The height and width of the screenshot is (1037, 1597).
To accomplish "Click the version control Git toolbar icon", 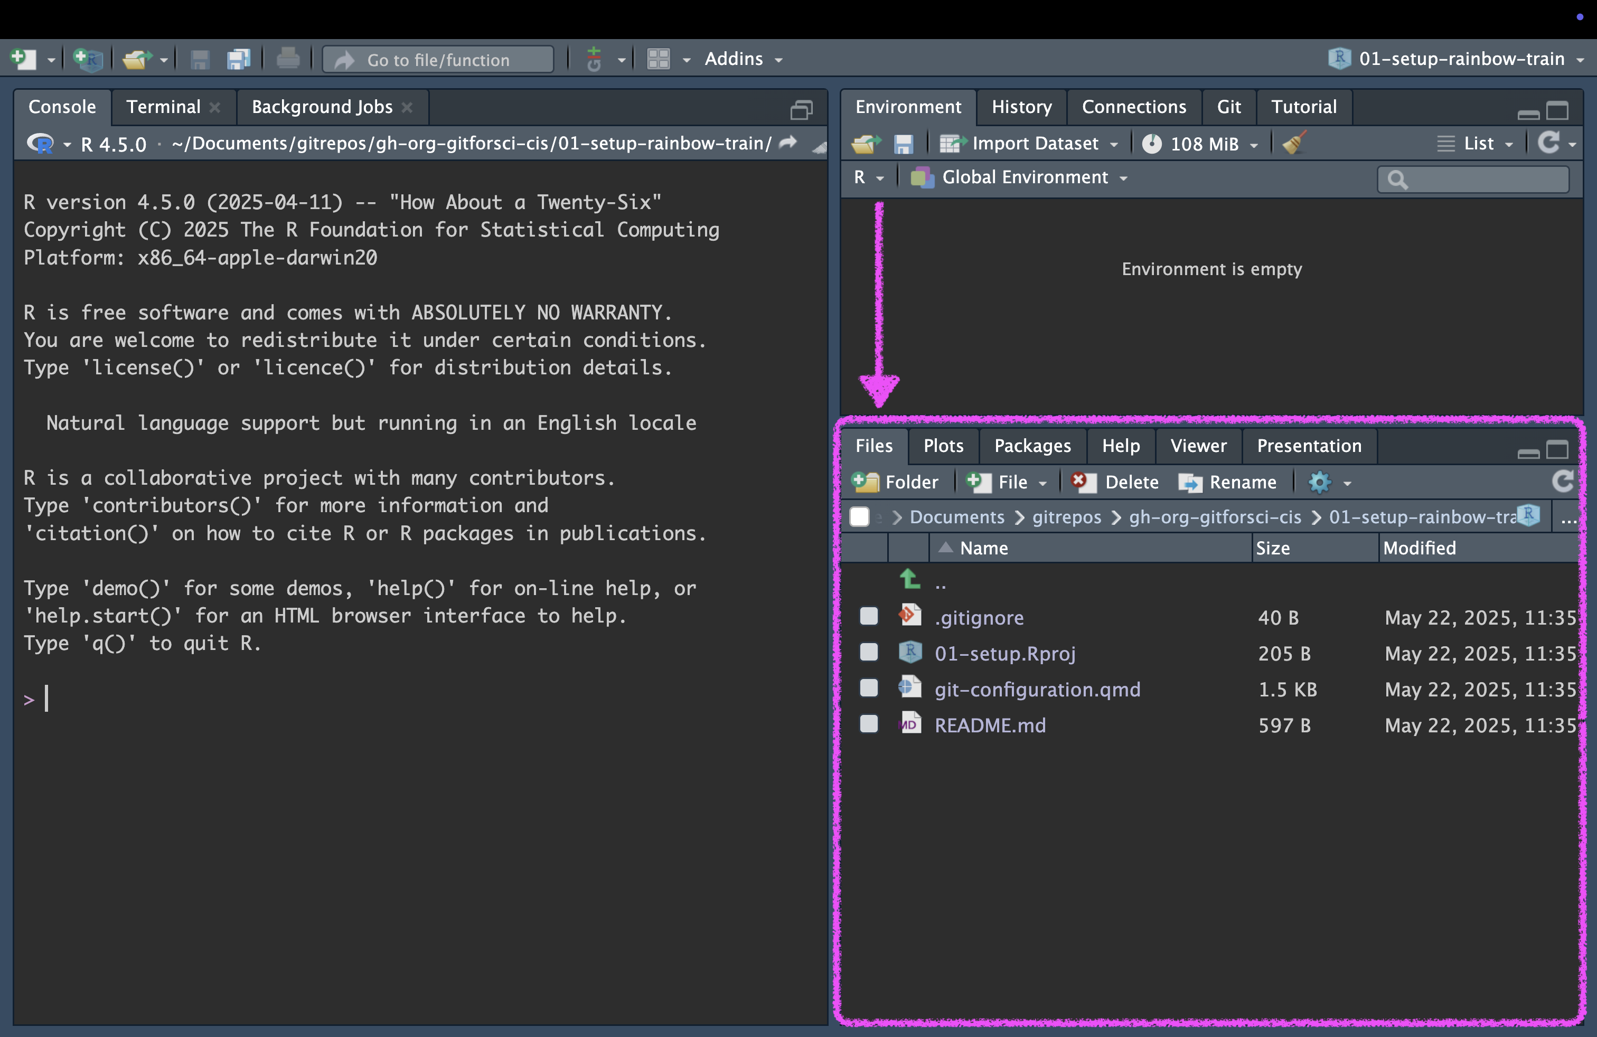I will 594,59.
